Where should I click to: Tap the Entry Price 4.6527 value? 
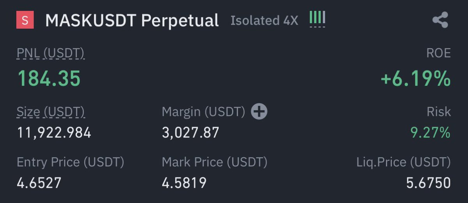[39, 183]
